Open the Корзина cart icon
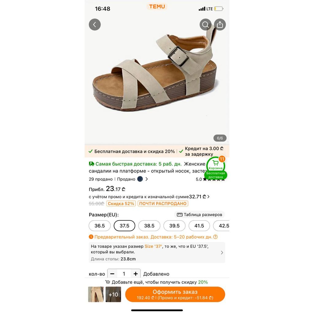Image resolution: width=314 pixels, height=314 pixels. point(216,165)
